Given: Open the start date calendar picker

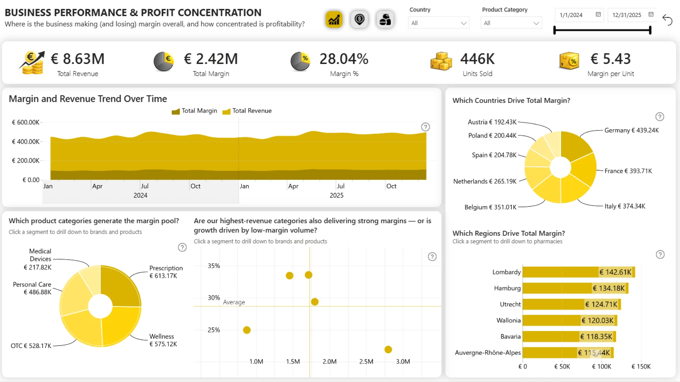Looking at the screenshot, I should click(598, 15).
